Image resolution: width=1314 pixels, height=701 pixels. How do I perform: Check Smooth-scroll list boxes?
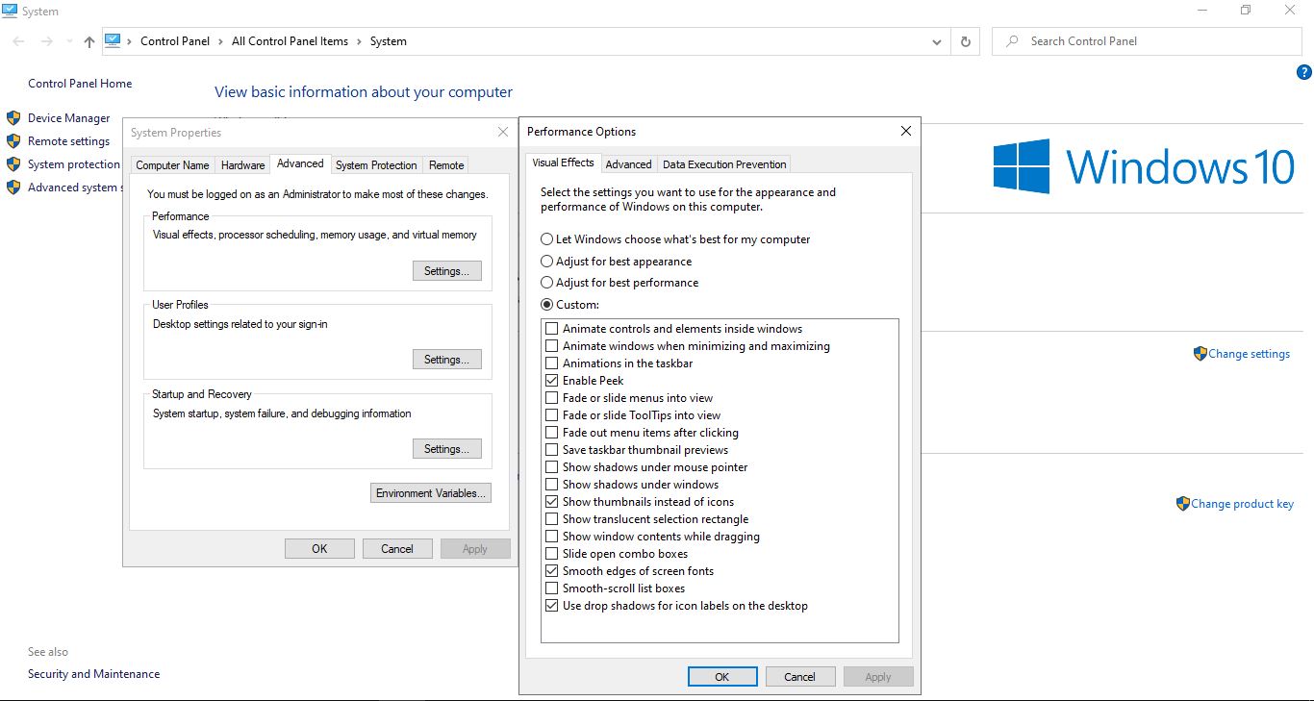click(x=552, y=588)
